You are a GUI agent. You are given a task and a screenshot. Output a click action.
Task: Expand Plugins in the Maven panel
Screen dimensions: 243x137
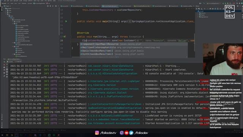tap(198, 15)
